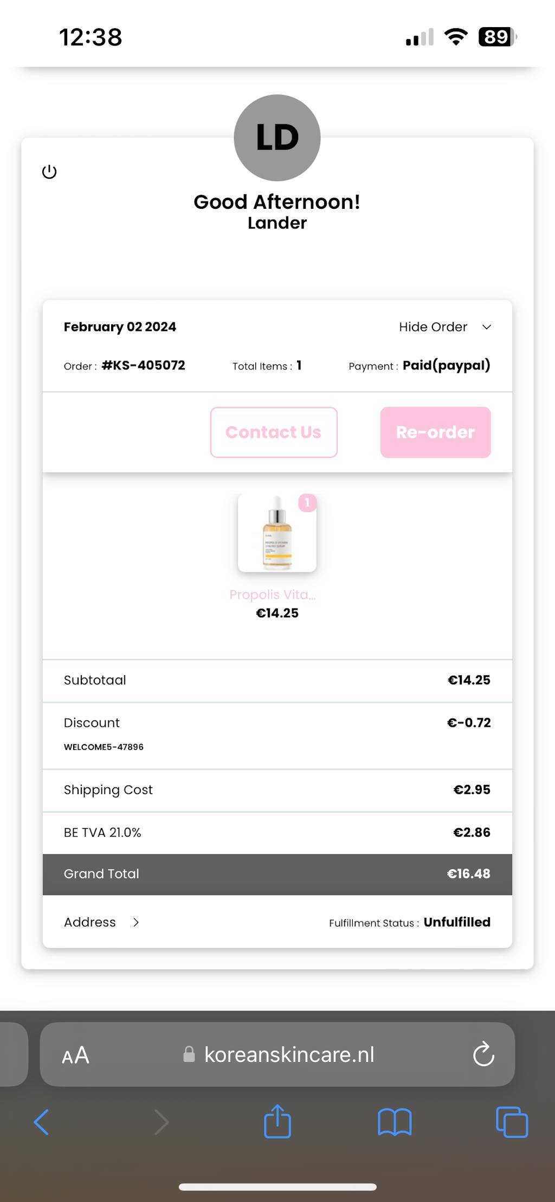Tap the koreanskincare.nl address bar
This screenshot has height=1202, width=555.
tap(289, 1054)
